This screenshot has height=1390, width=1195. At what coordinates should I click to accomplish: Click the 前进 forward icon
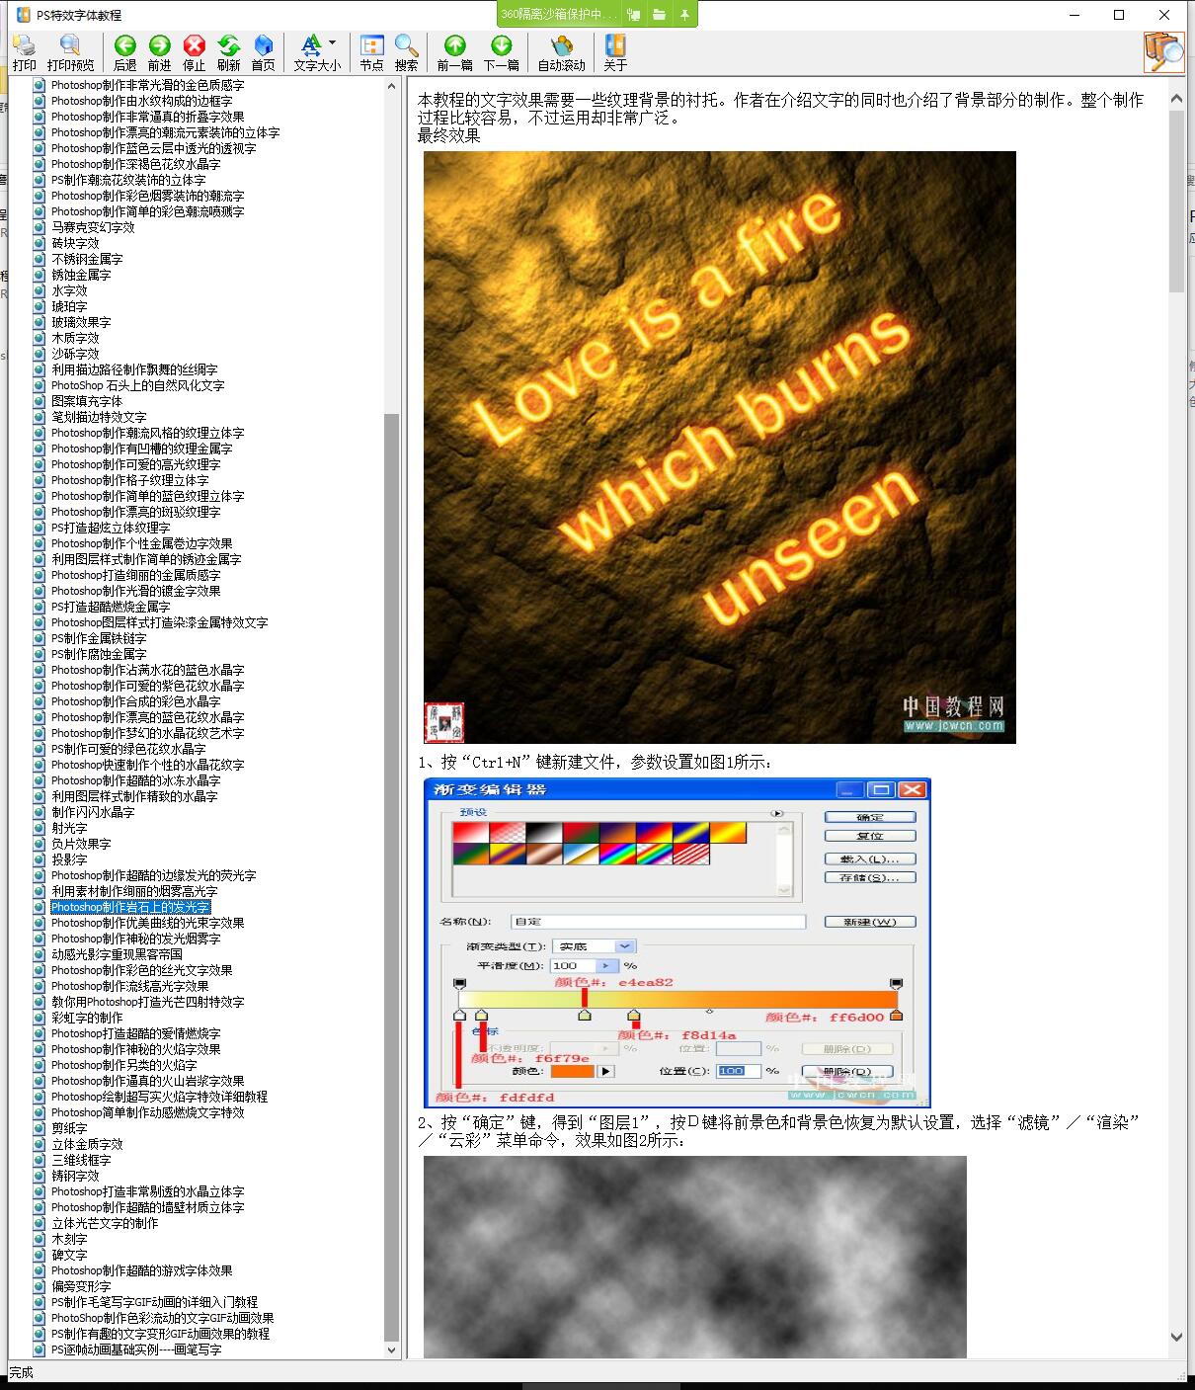coord(160,52)
